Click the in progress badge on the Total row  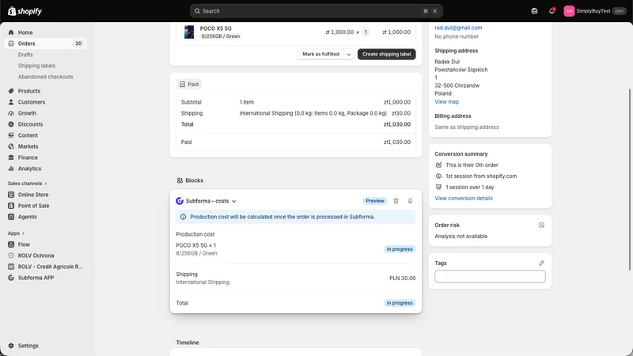(400, 303)
